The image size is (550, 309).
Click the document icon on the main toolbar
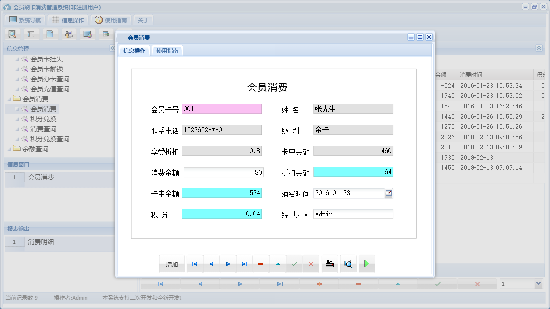[50, 34]
